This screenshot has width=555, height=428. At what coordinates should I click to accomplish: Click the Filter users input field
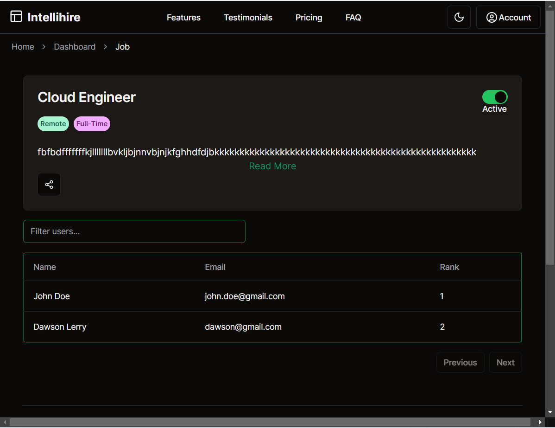coord(134,231)
